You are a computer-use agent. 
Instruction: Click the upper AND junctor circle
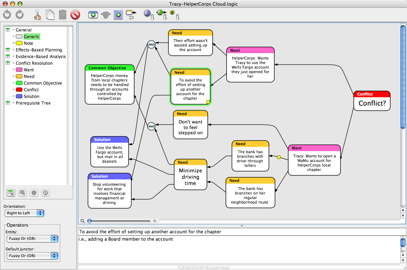pyautogui.click(x=151, y=44)
